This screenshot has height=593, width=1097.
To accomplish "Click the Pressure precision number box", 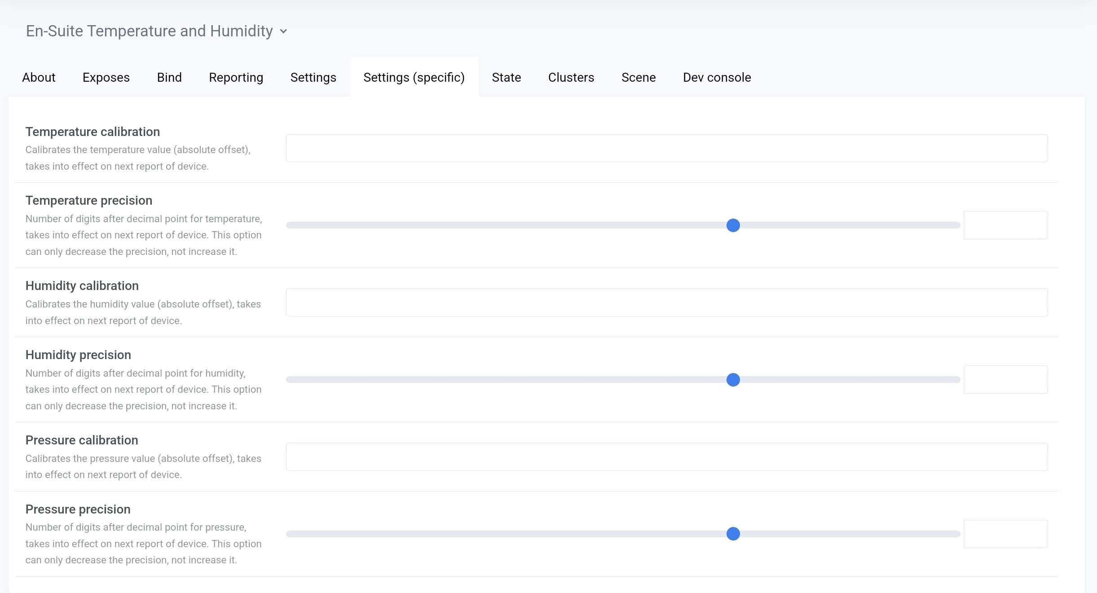I will click(x=1005, y=534).
